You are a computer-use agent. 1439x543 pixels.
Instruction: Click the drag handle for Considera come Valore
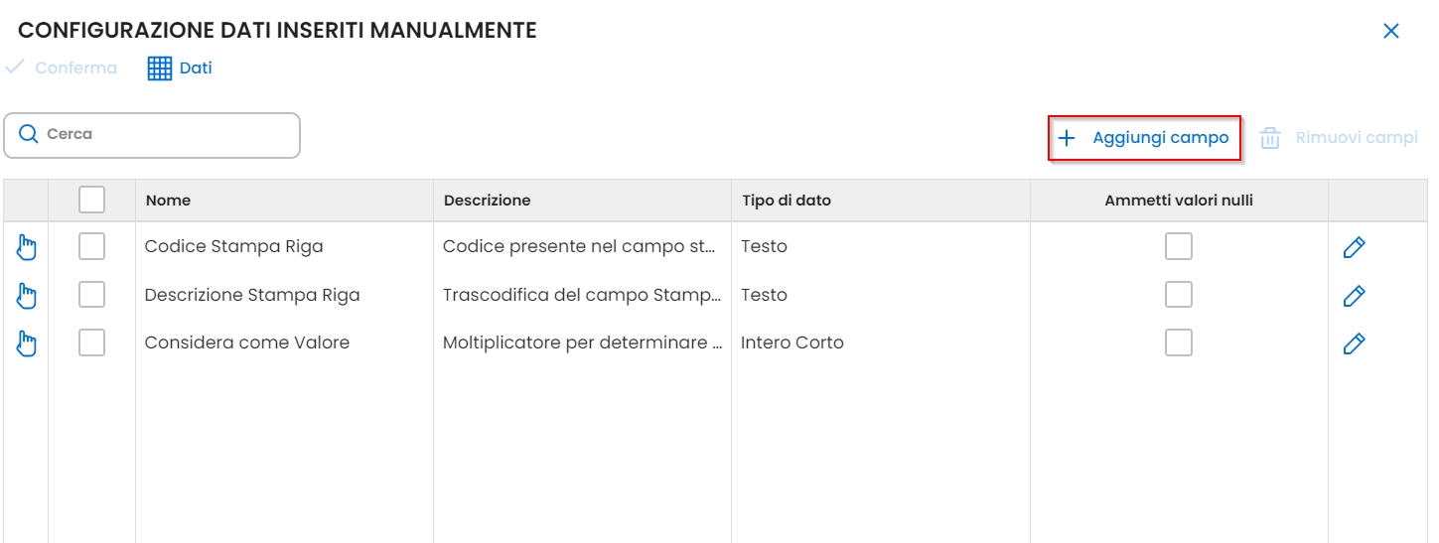click(27, 343)
